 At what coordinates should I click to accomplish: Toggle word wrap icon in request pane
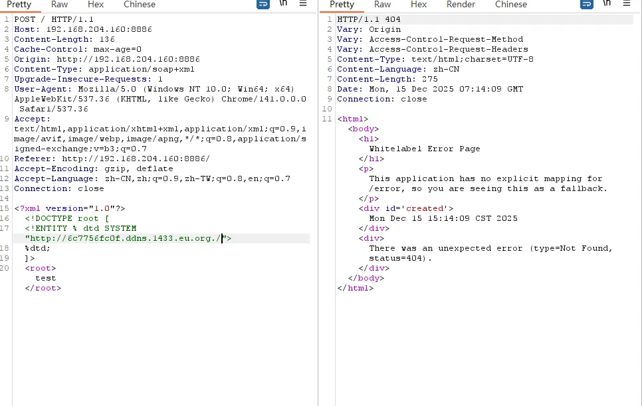coord(263,4)
